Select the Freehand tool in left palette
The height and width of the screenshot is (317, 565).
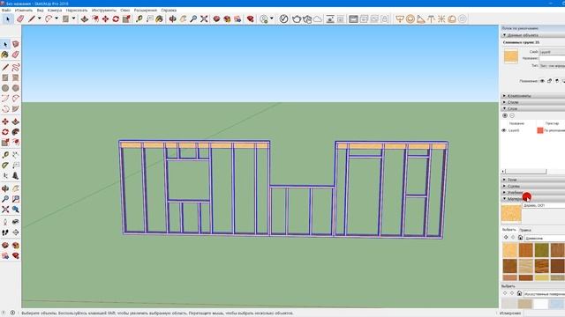point(16,67)
